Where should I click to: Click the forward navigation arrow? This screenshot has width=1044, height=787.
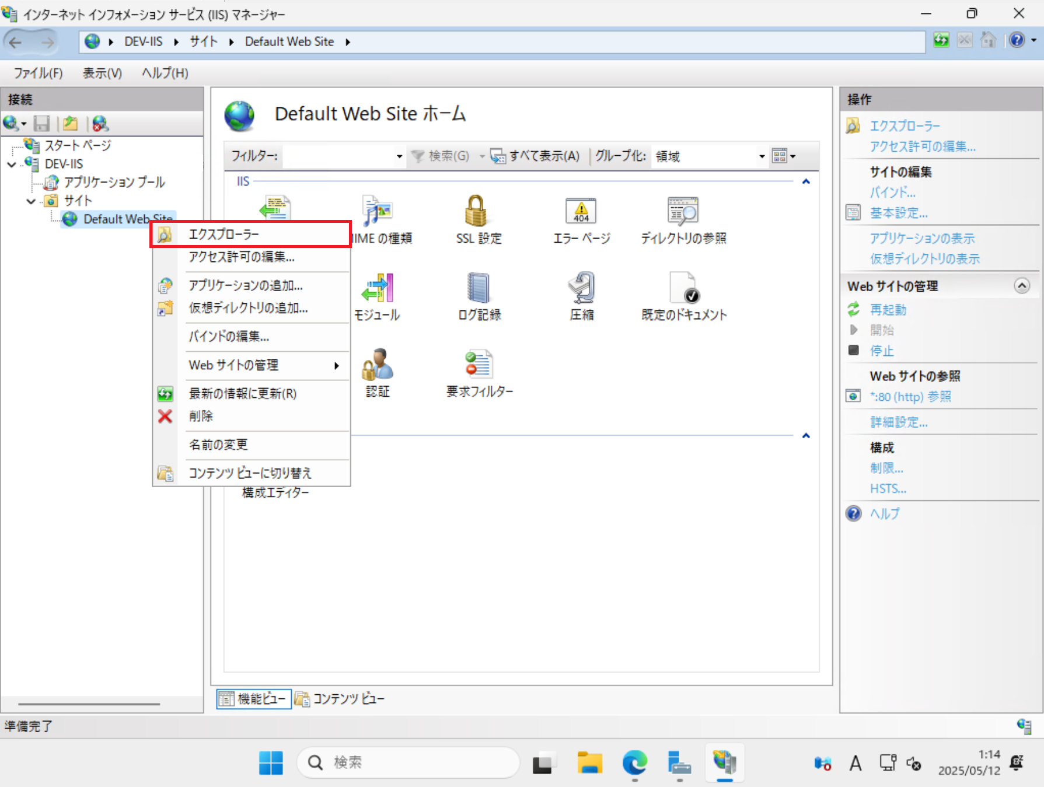(x=48, y=42)
